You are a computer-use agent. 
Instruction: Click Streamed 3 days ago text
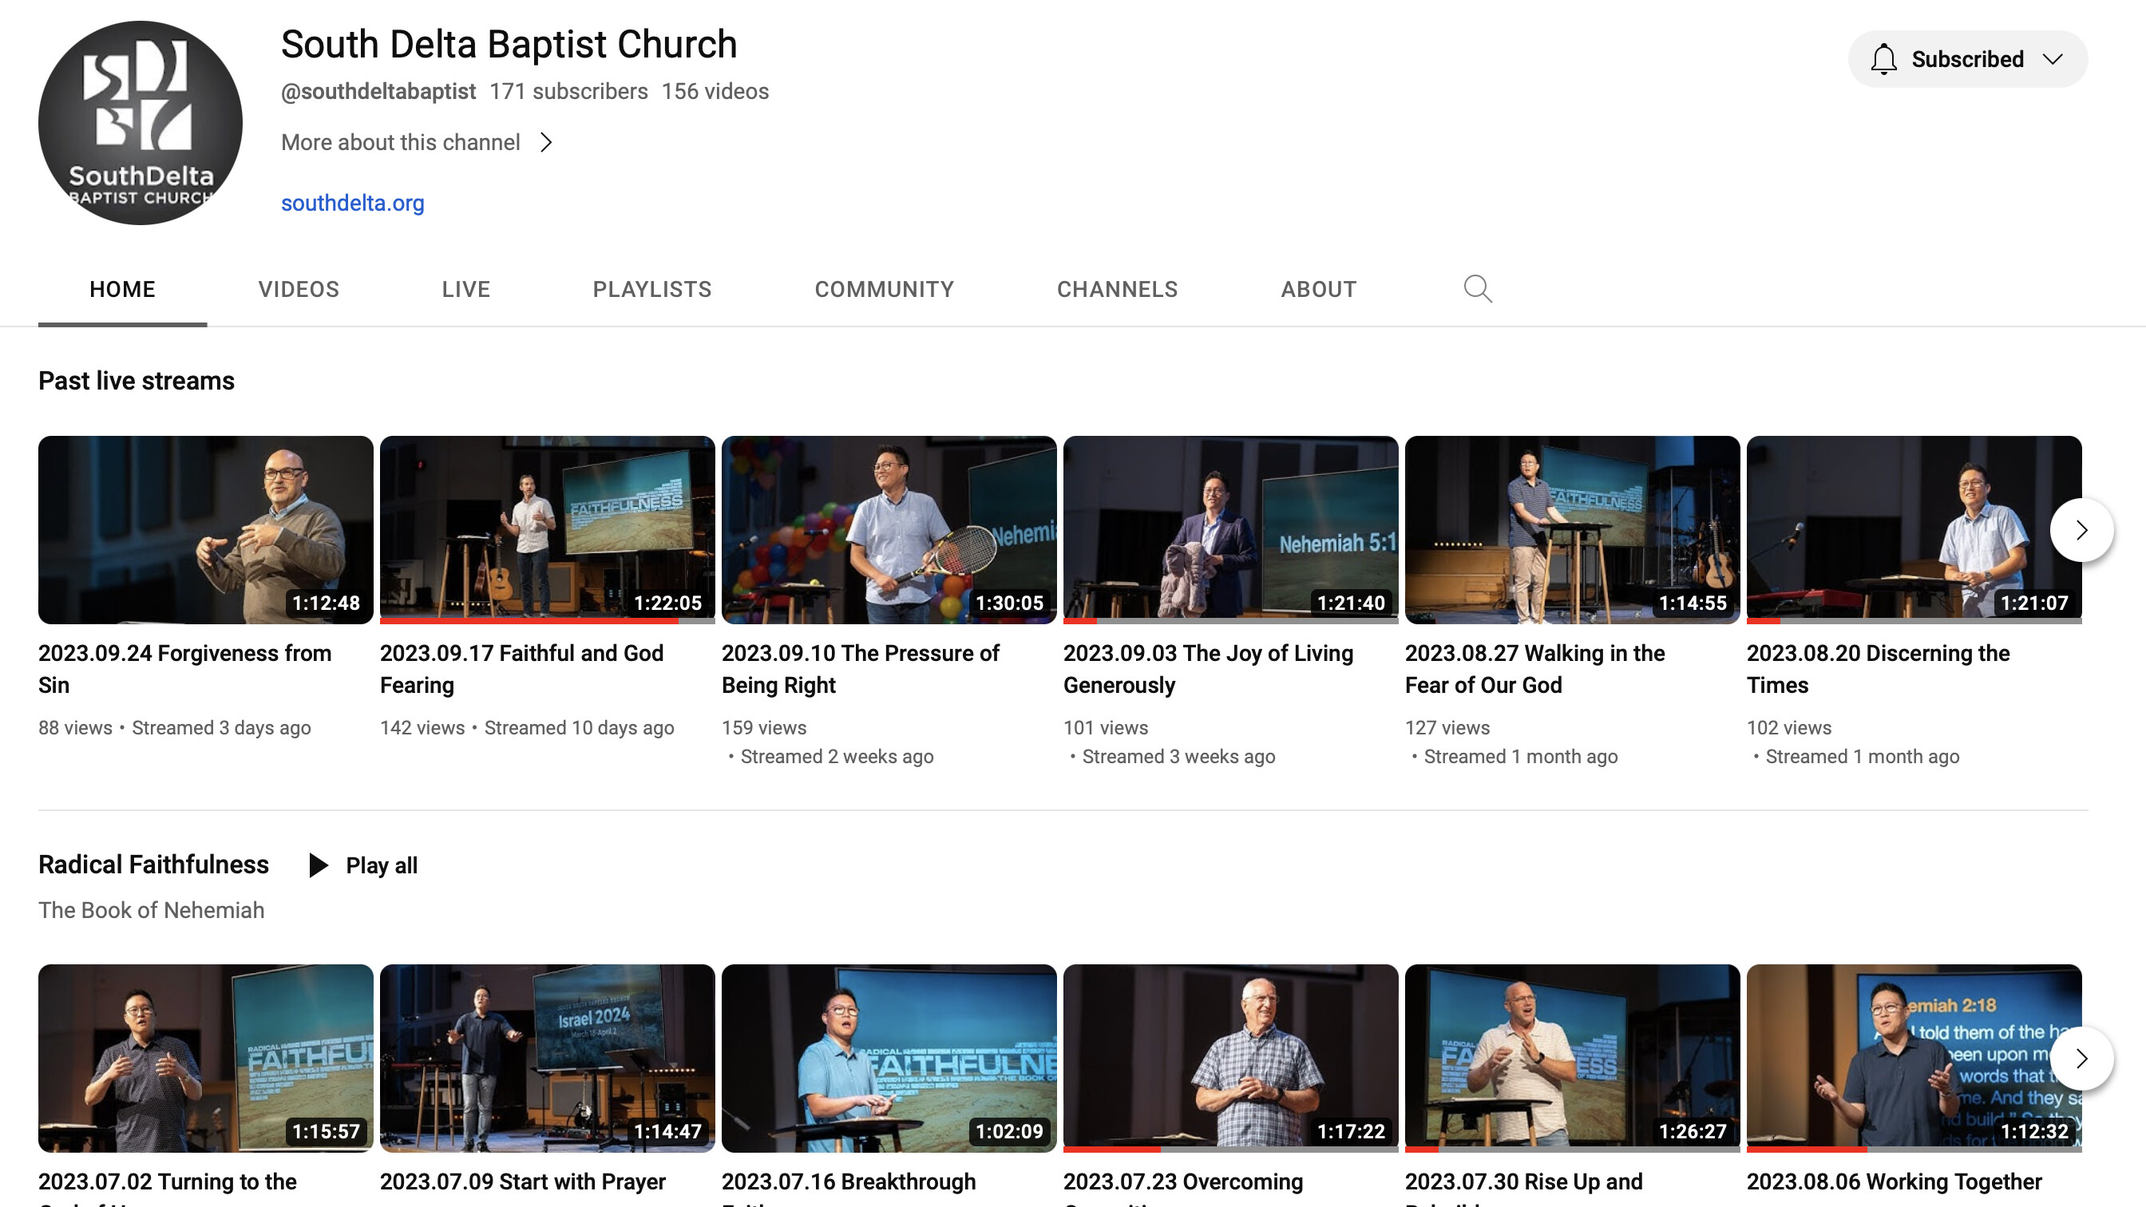pyautogui.click(x=221, y=728)
